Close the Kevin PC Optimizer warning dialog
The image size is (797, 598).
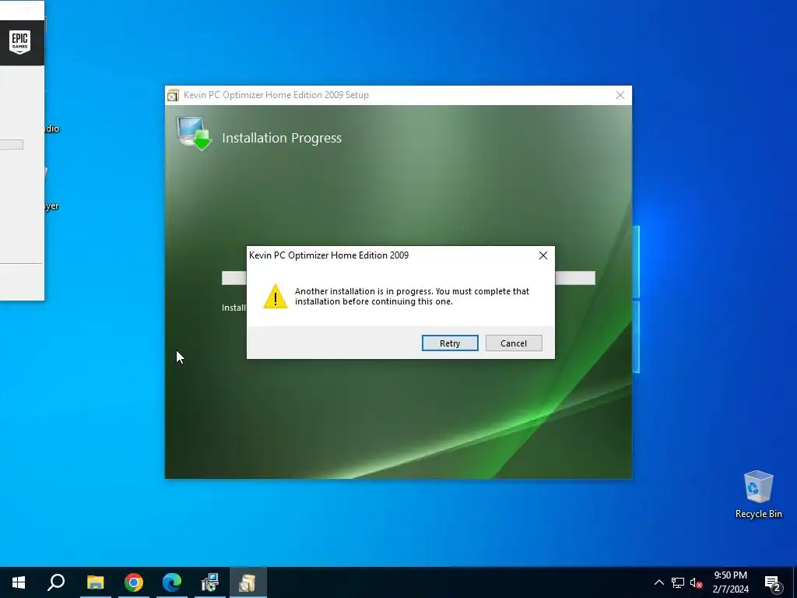coord(542,255)
